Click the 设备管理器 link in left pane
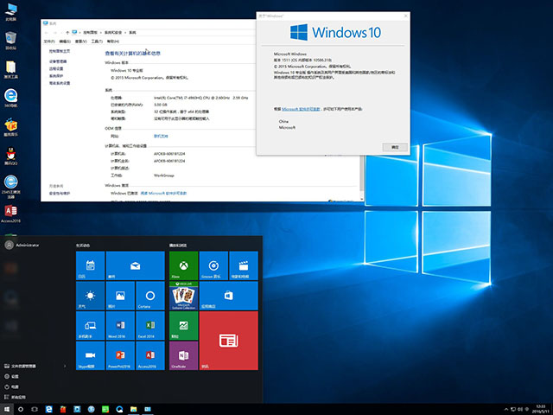 click(x=58, y=62)
